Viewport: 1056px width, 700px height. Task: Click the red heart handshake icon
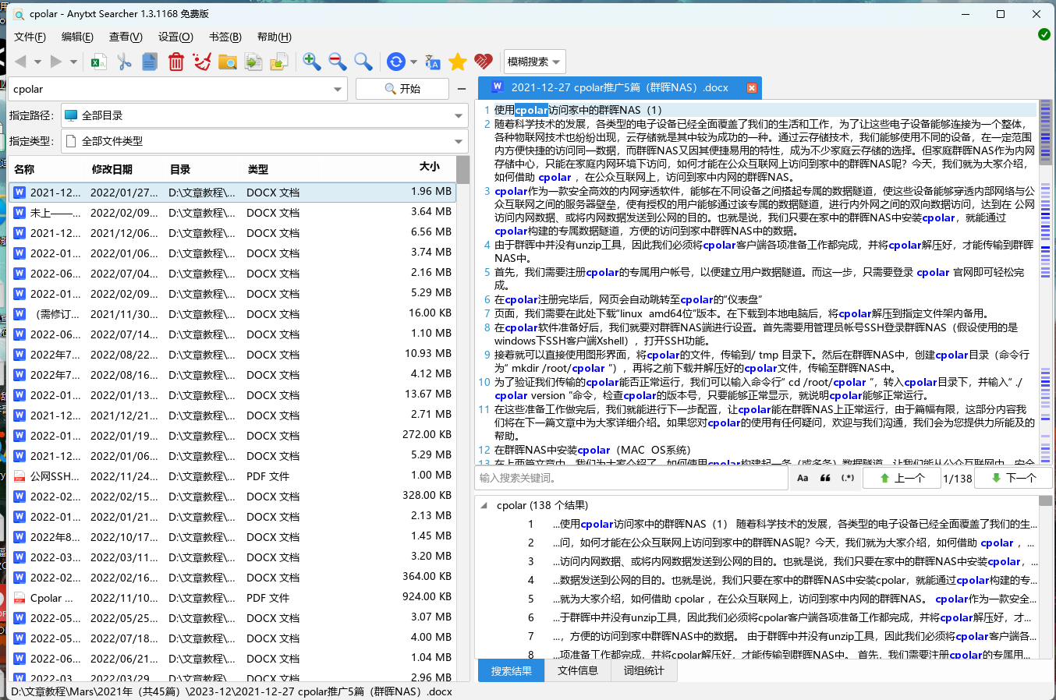click(x=484, y=62)
